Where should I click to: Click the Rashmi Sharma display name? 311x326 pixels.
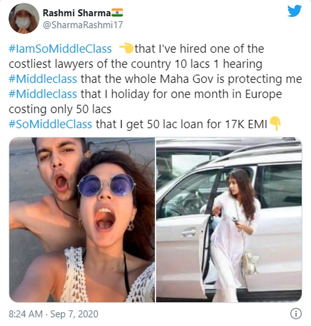[77, 13]
